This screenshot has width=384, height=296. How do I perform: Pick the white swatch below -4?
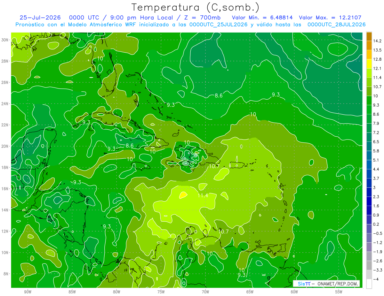point(369,284)
